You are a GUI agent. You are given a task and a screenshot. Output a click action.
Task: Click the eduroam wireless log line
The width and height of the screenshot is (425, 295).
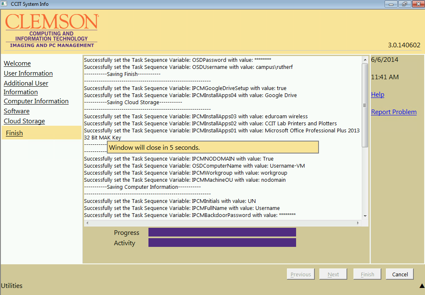point(196,116)
